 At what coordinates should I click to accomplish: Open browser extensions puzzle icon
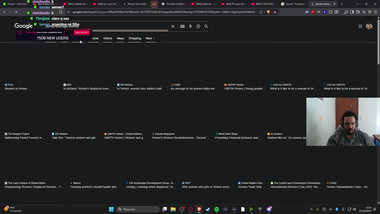330,12
